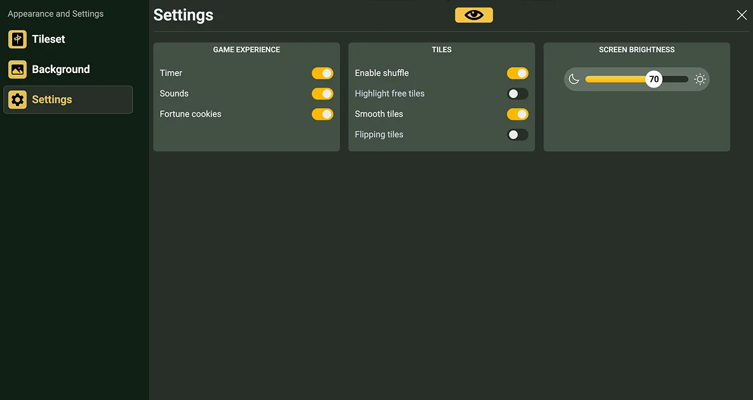This screenshot has width=753, height=400.
Task: Click the Settings gear icon
Action: tap(17, 100)
